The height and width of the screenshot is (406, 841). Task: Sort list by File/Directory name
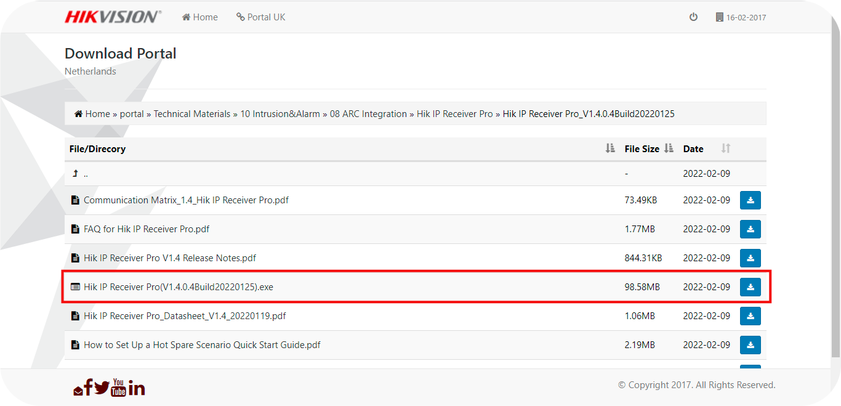tap(610, 148)
